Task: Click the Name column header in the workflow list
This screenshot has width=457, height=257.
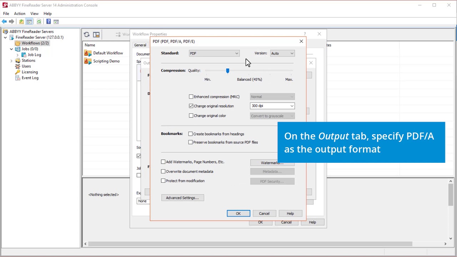Action: [x=90, y=45]
